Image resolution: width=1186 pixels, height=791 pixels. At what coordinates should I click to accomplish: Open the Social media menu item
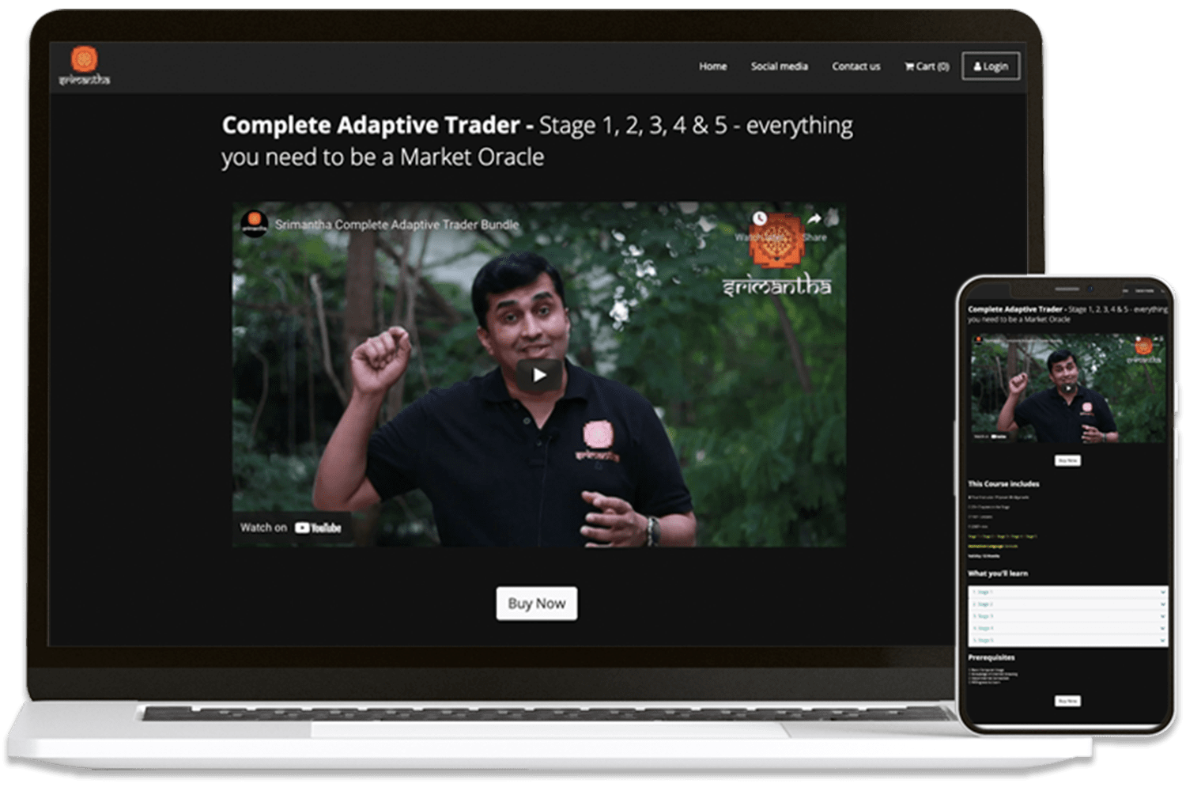click(x=779, y=66)
